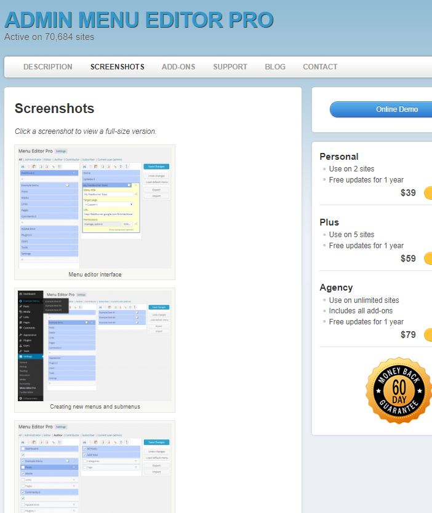Open the Contact tab

[x=320, y=67]
